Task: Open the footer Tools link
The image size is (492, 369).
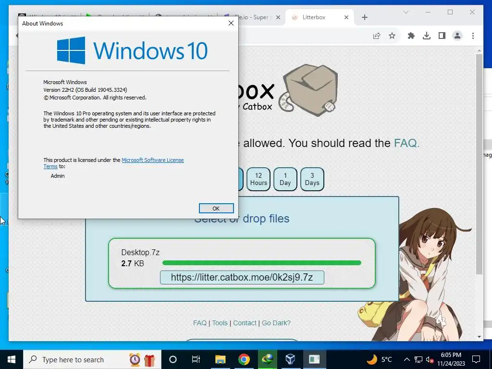Action: [220, 323]
